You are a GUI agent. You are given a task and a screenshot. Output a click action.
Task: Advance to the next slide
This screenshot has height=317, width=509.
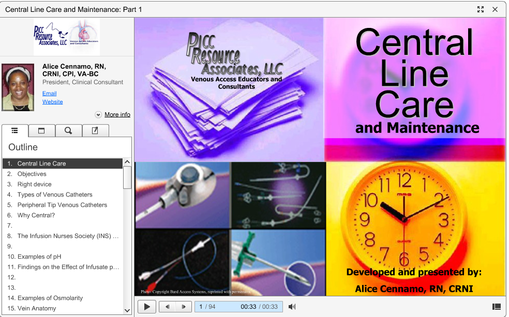(184, 307)
